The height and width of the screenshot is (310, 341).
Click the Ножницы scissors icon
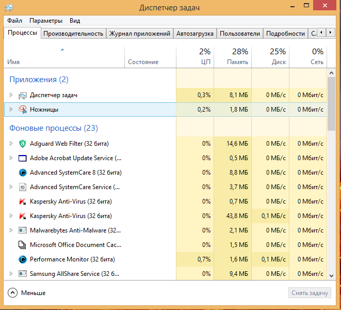point(23,110)
